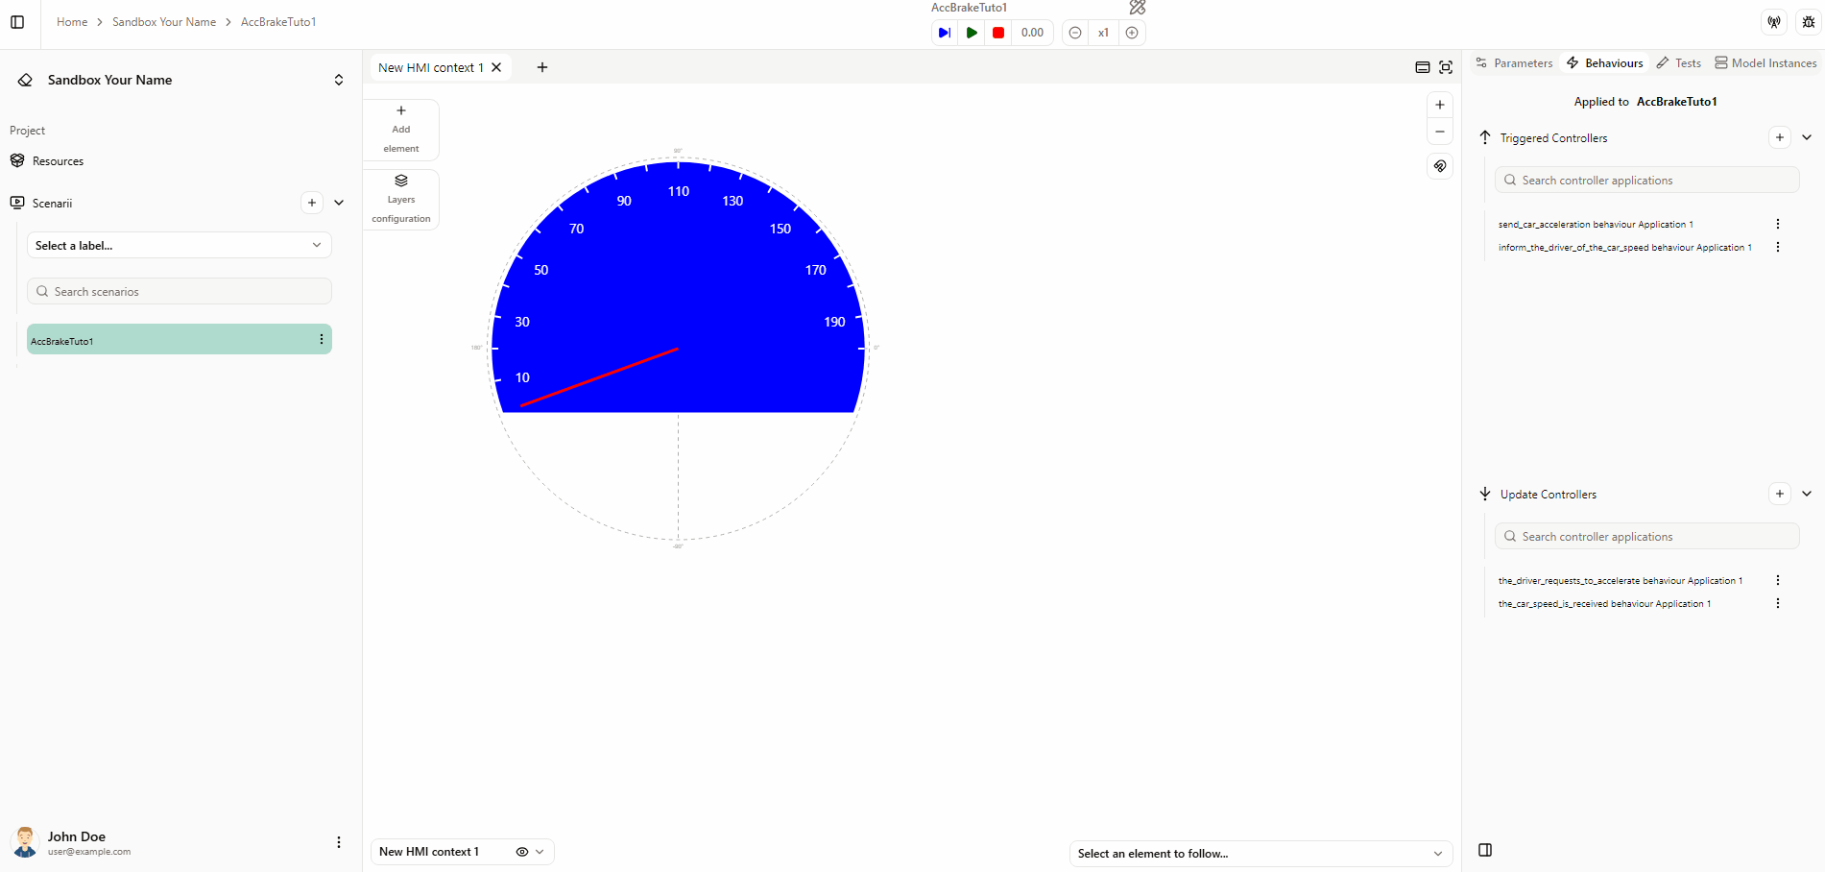Image resolution: width=1825 pixels, height=872 pixels.
Task: Click Add element above the canvas
Action: coord(400,129)
